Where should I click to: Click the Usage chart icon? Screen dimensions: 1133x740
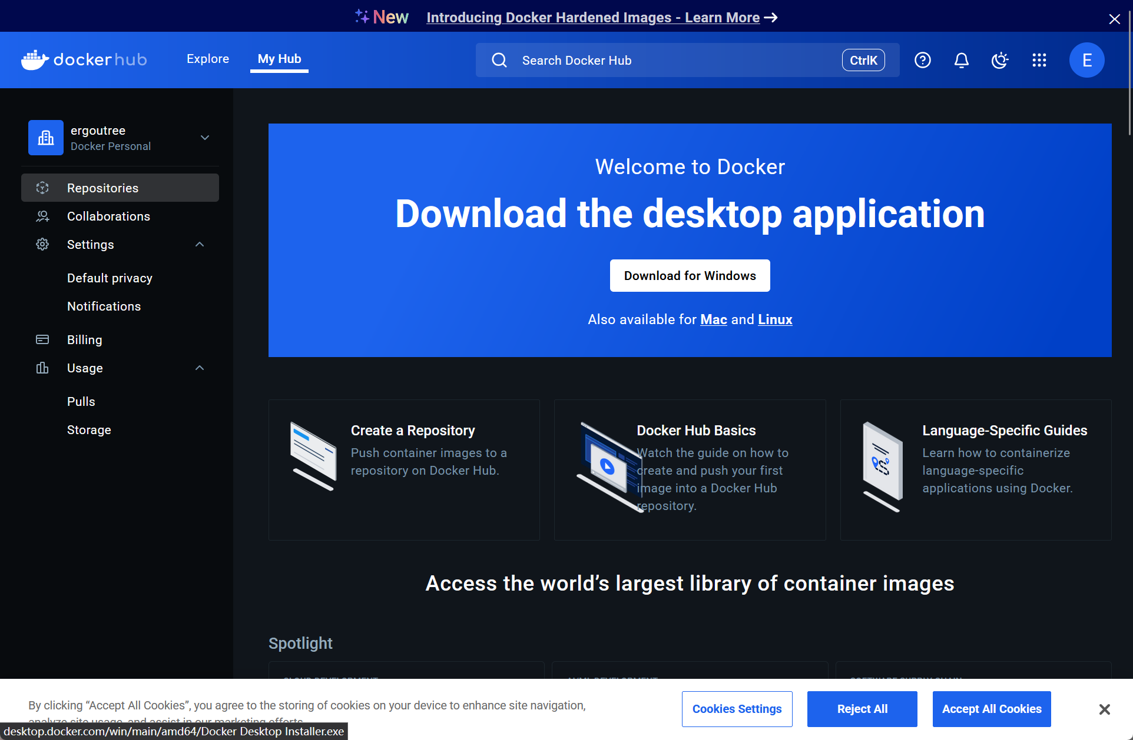point(42,368)
